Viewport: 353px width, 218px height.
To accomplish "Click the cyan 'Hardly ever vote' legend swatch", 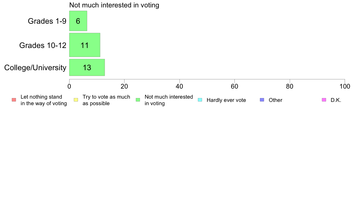I will coord(200,100).
